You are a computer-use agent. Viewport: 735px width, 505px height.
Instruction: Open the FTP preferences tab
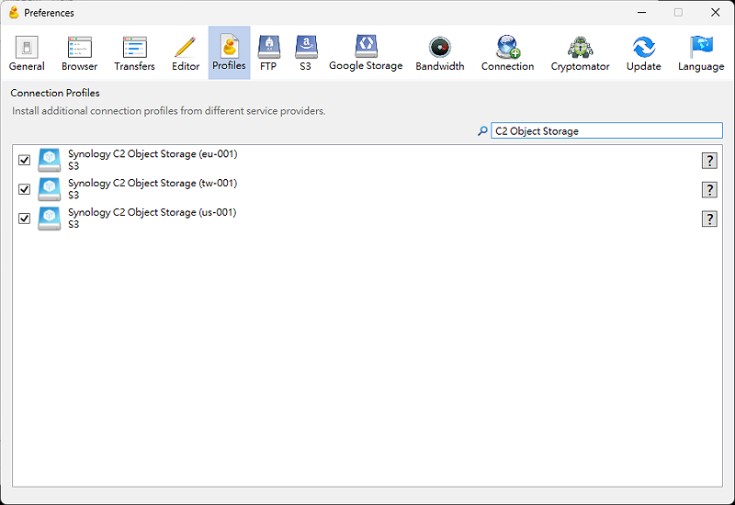click(268, 53)
